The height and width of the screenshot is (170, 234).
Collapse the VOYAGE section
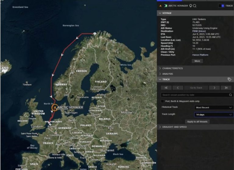(195, 13)
